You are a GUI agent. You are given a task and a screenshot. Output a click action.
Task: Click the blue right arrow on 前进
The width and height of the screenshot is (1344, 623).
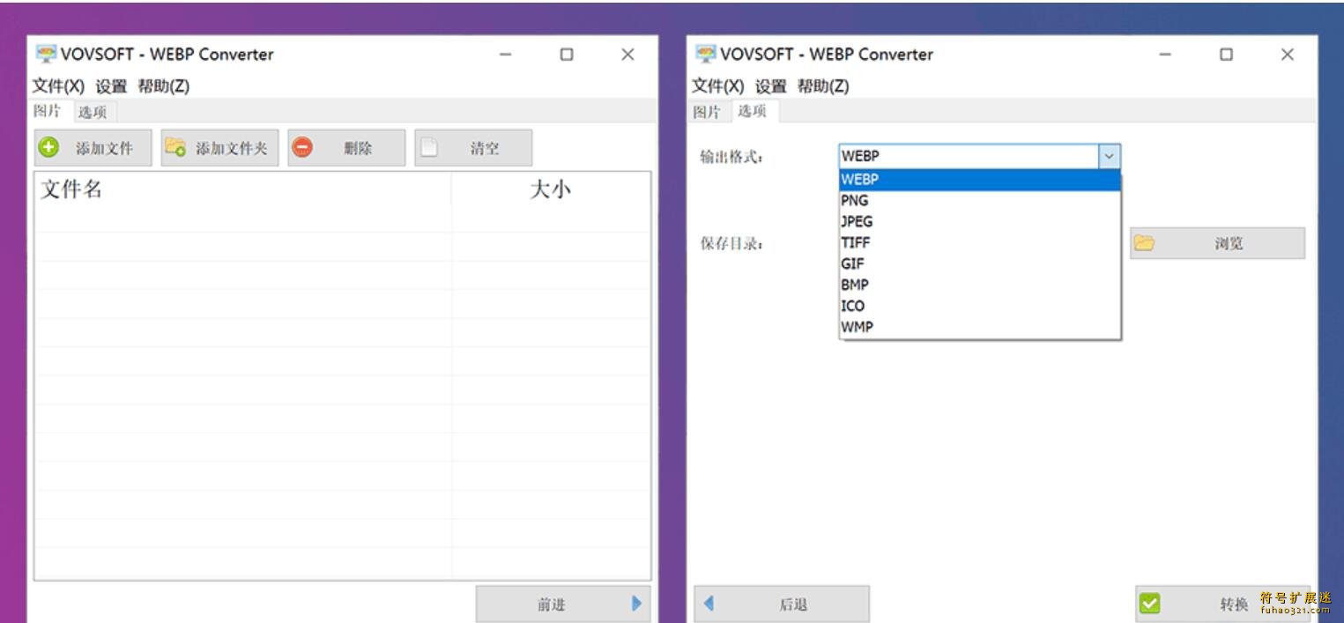(x=636, y=604)
